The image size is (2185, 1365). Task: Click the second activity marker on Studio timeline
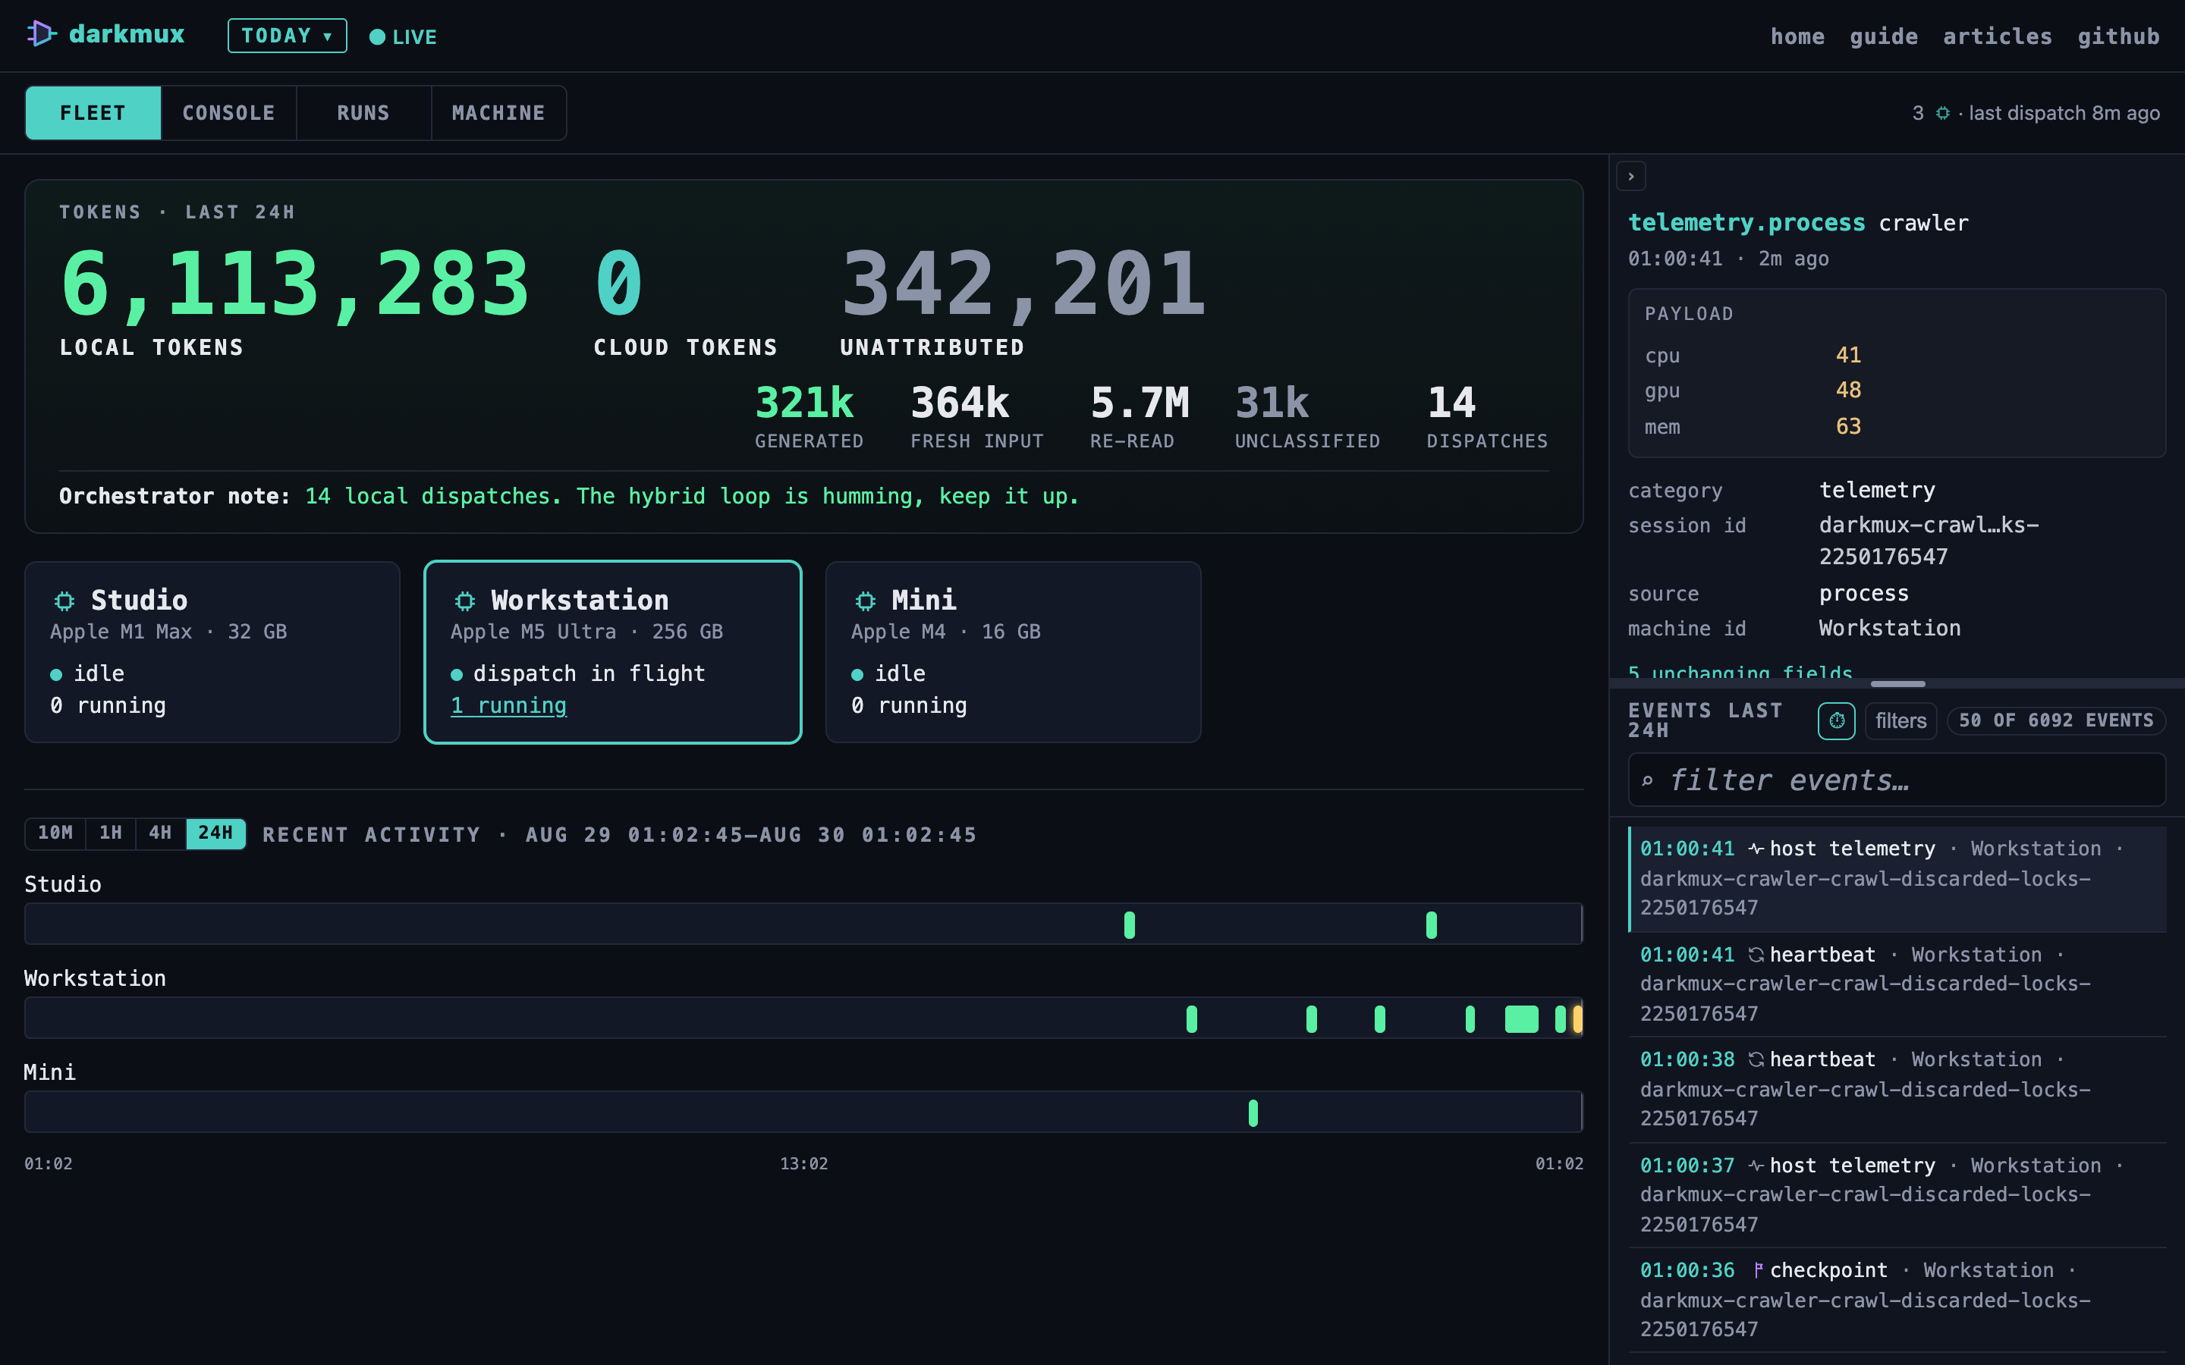(x=1431, y=924)
